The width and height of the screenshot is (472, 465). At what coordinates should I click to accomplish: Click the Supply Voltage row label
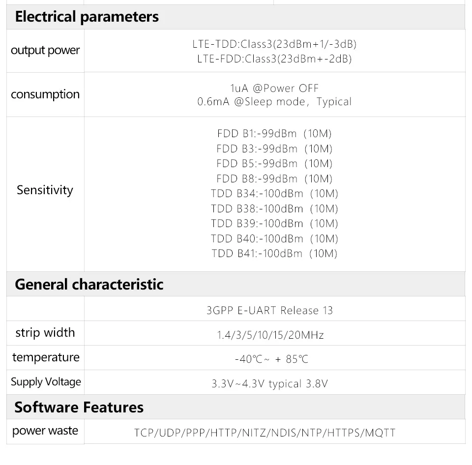[x=46, y=382]
